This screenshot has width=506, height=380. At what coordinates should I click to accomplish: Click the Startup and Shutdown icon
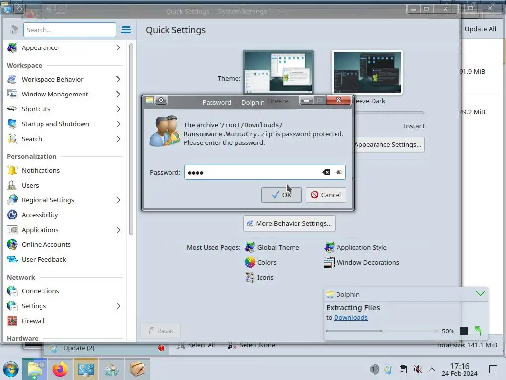pyautogui.click(x=12, y=124)
